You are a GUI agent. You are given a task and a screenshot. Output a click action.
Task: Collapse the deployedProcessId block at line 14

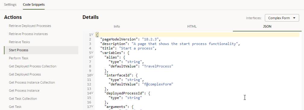(x=92, y=93)
